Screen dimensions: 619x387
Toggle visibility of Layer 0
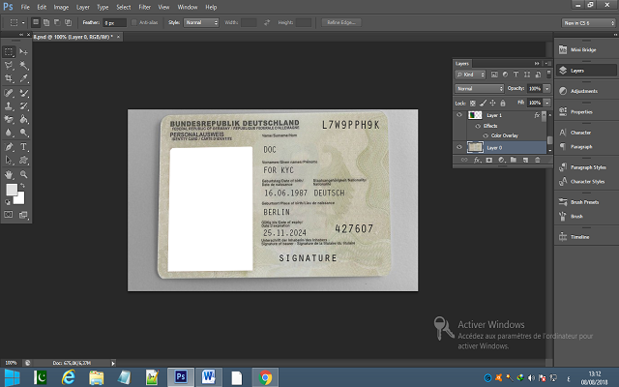point(458,146)
